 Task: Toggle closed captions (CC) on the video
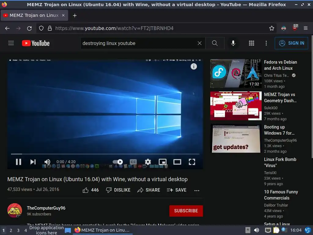133,162
